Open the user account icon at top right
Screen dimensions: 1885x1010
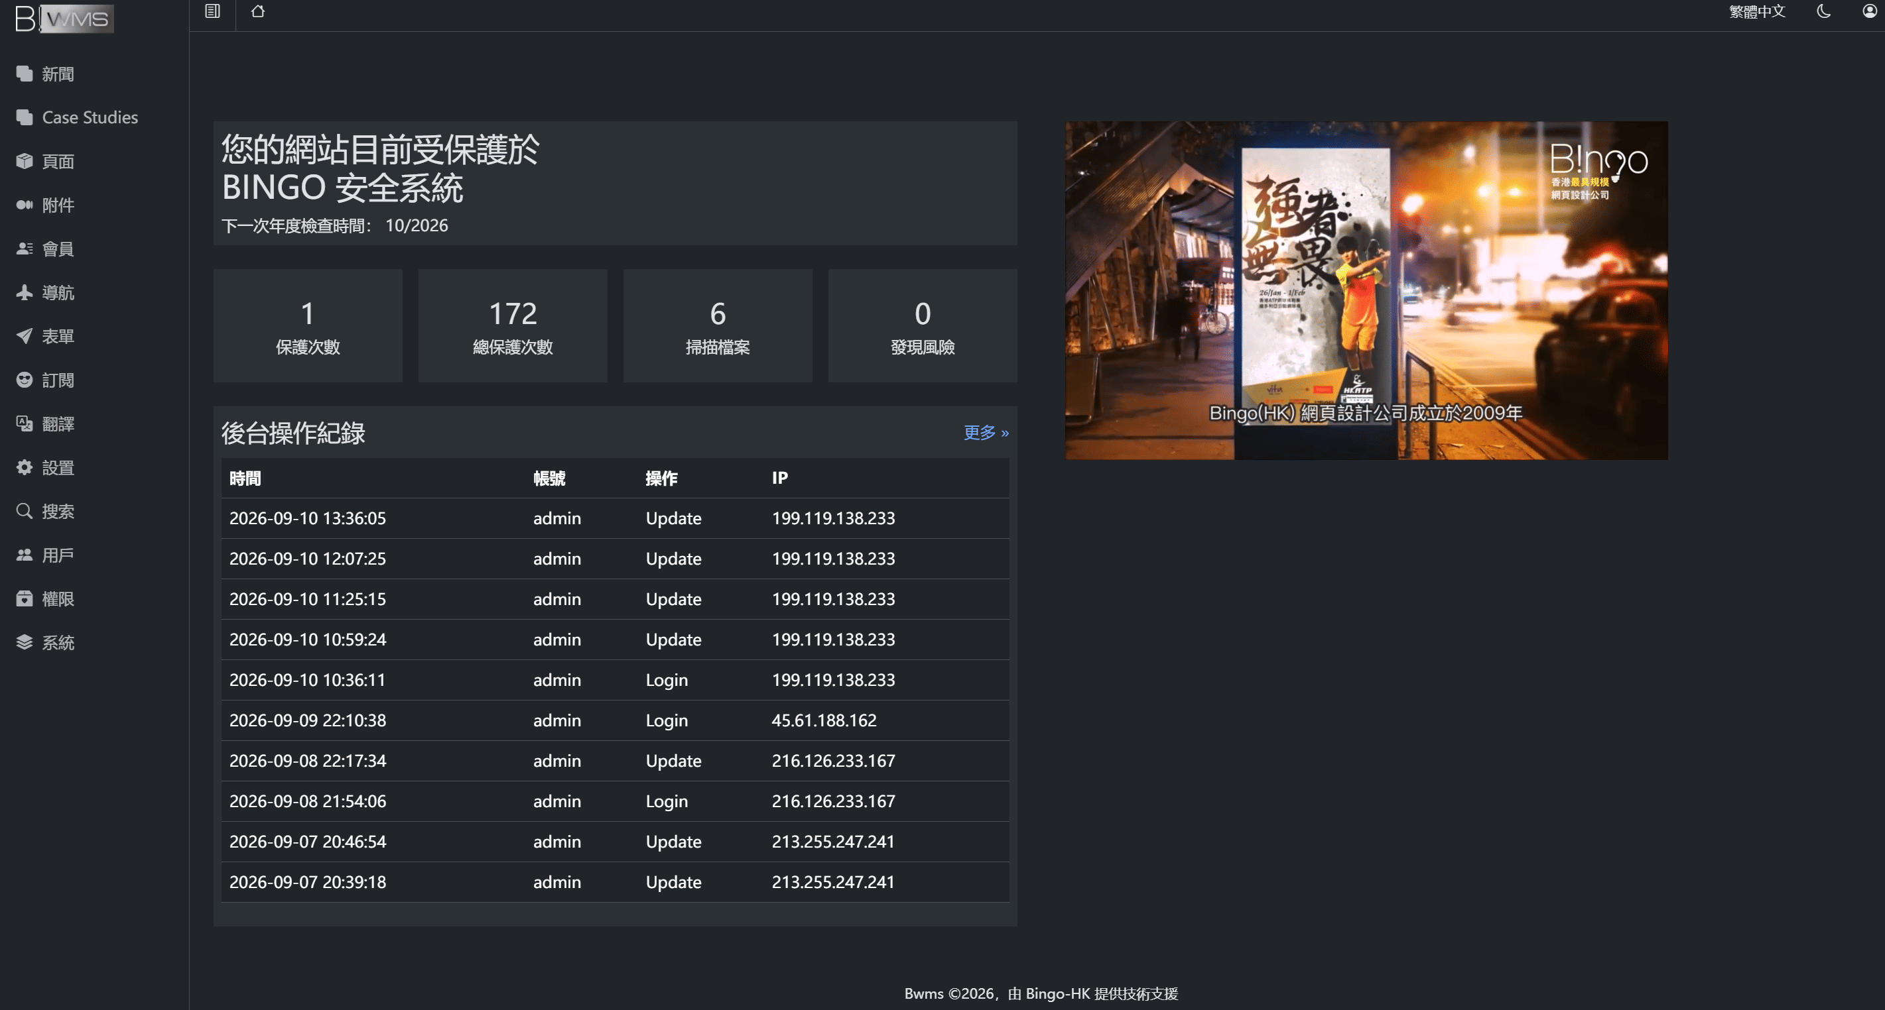point(1870,11)
